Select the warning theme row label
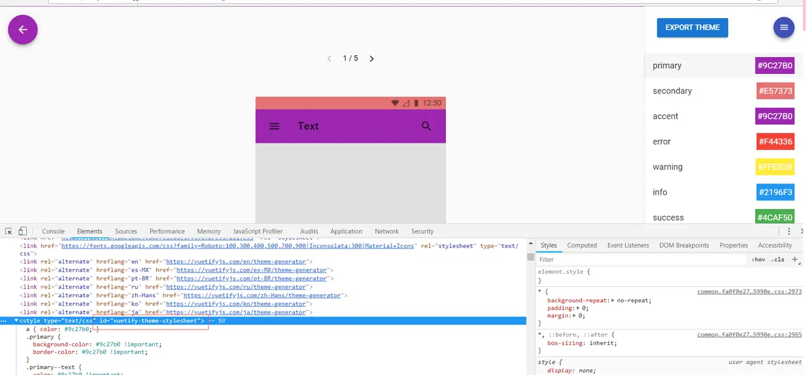This screenshot has height=375, width=806. pyautogui.click(x=668, y=167)
